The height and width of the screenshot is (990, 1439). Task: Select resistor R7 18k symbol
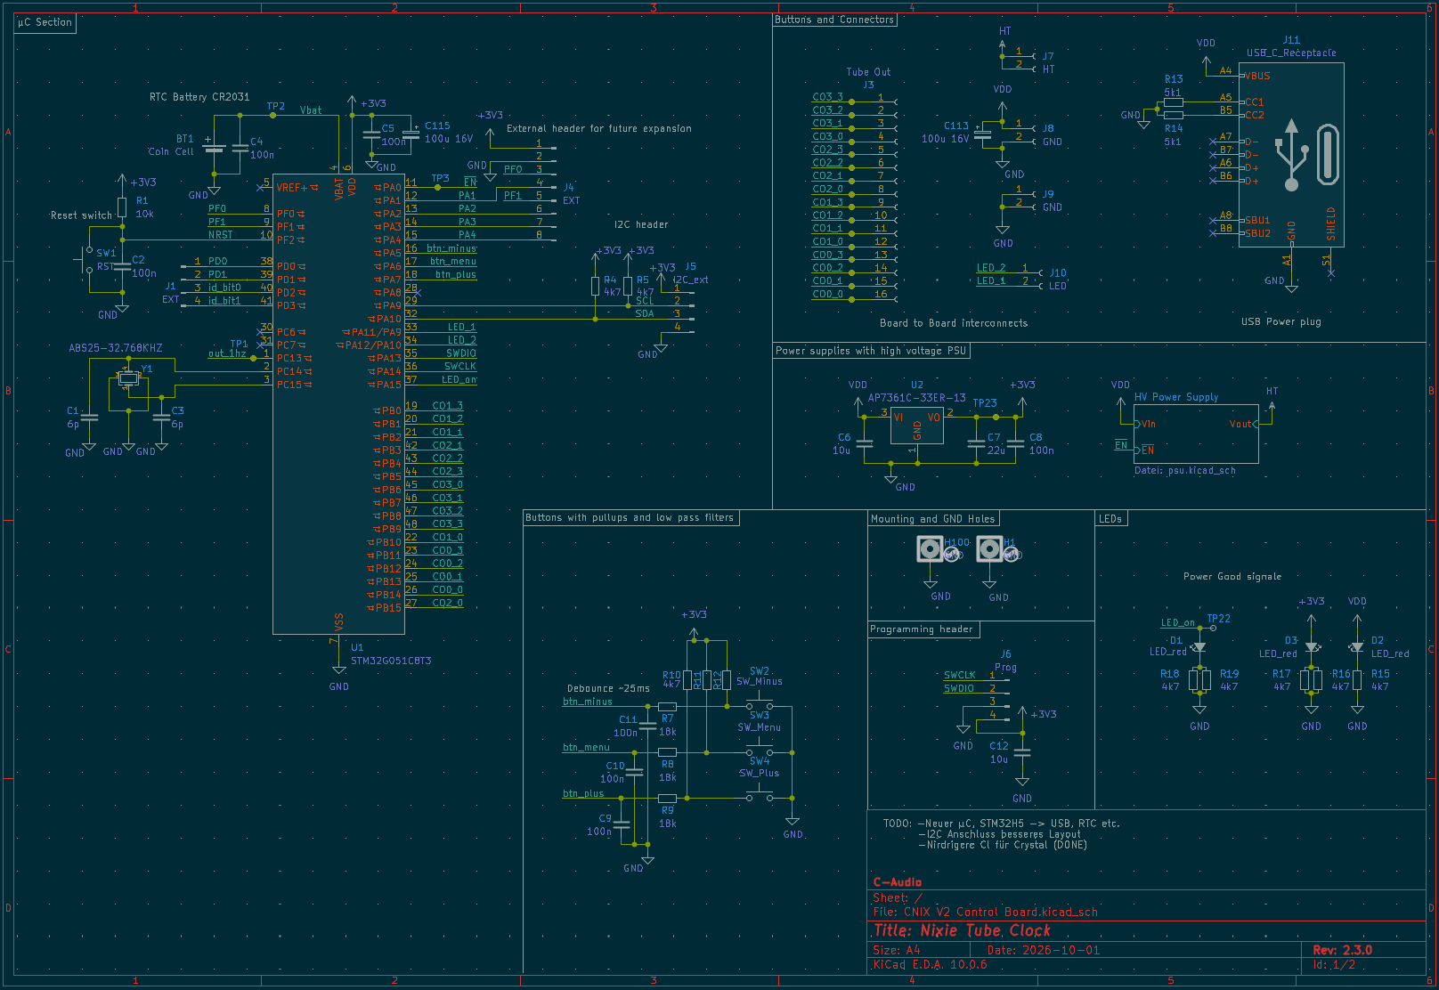click(x=667, y=707)
